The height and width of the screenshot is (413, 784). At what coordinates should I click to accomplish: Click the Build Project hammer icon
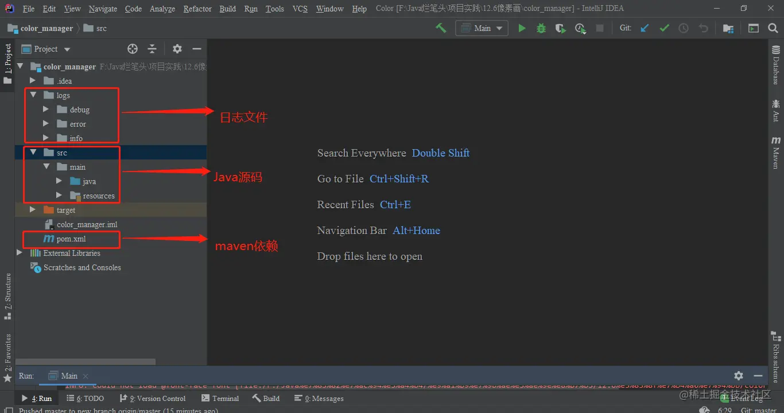click(441, 28)
